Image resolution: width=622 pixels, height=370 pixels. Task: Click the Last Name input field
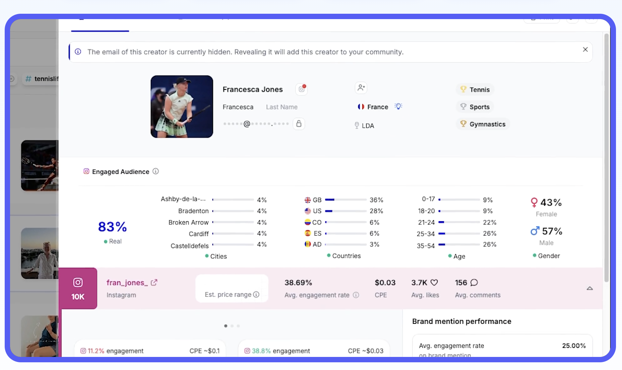click(x=282, y=107)
